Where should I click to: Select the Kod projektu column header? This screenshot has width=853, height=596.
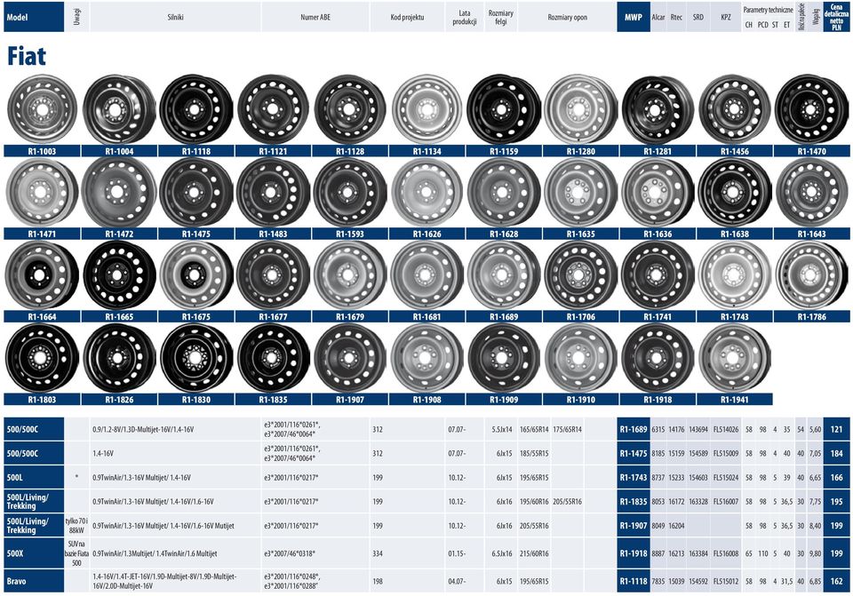coord(407,18)
